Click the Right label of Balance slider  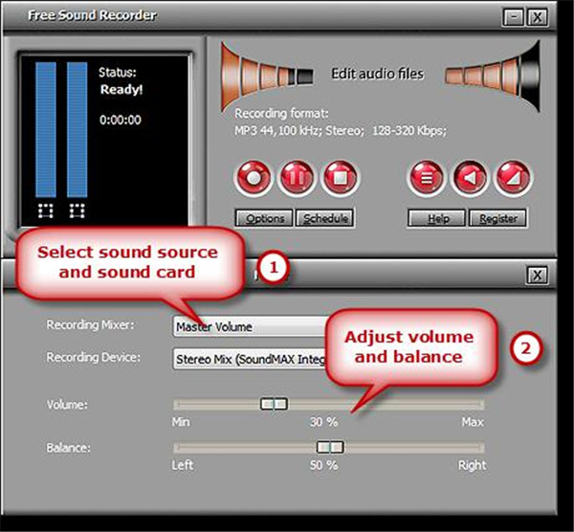pyautogui.click(x=473, y=465)
